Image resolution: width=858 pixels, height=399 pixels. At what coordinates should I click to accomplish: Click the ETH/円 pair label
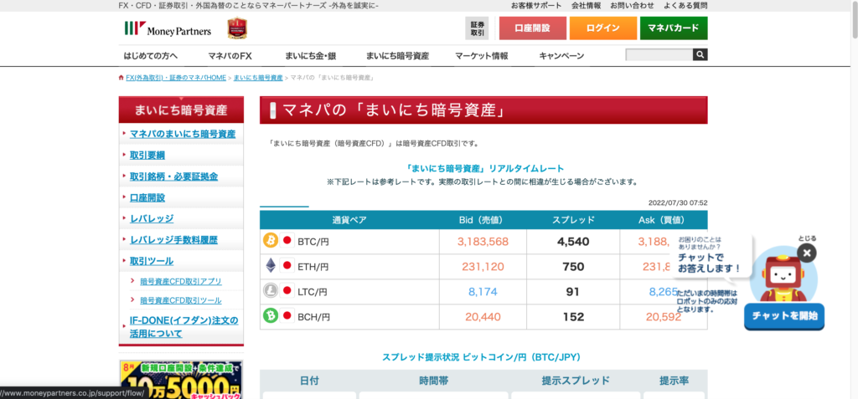(313, 267)
